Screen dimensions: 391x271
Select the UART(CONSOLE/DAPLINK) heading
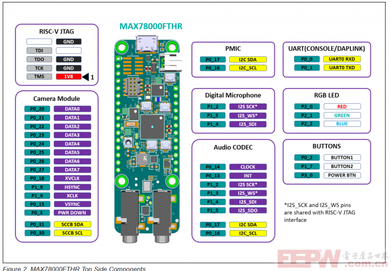[x=326, y=48]
